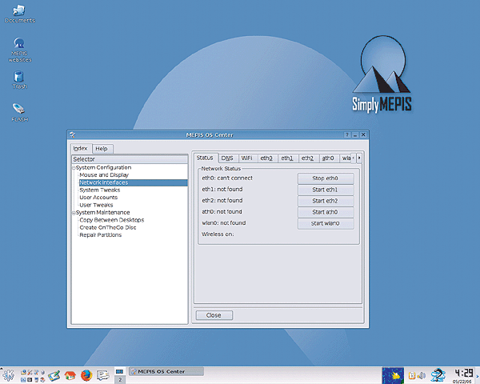
Task: Select User Accounts in tree
Action: point(98,198)
